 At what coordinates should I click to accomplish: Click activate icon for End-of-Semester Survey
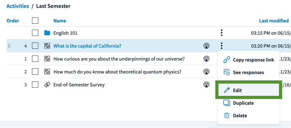coord(206,85)
